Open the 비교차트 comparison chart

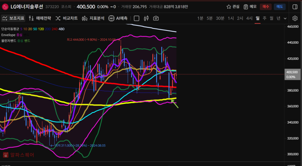point(67,18)
